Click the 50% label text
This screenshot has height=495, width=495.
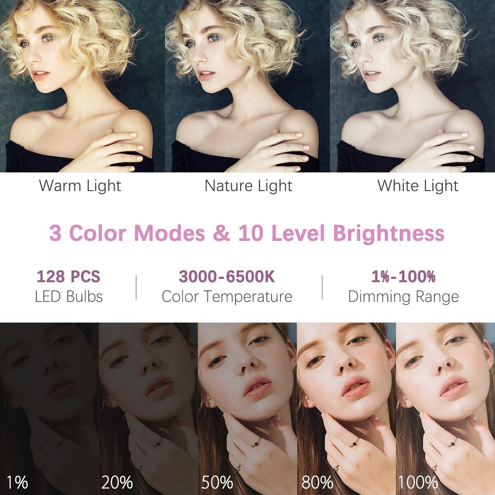click(x=217, y=482)
